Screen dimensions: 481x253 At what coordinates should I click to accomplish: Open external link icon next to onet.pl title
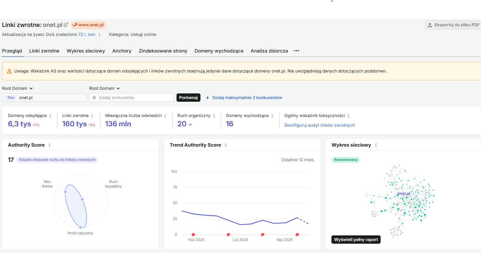point(66,25)
